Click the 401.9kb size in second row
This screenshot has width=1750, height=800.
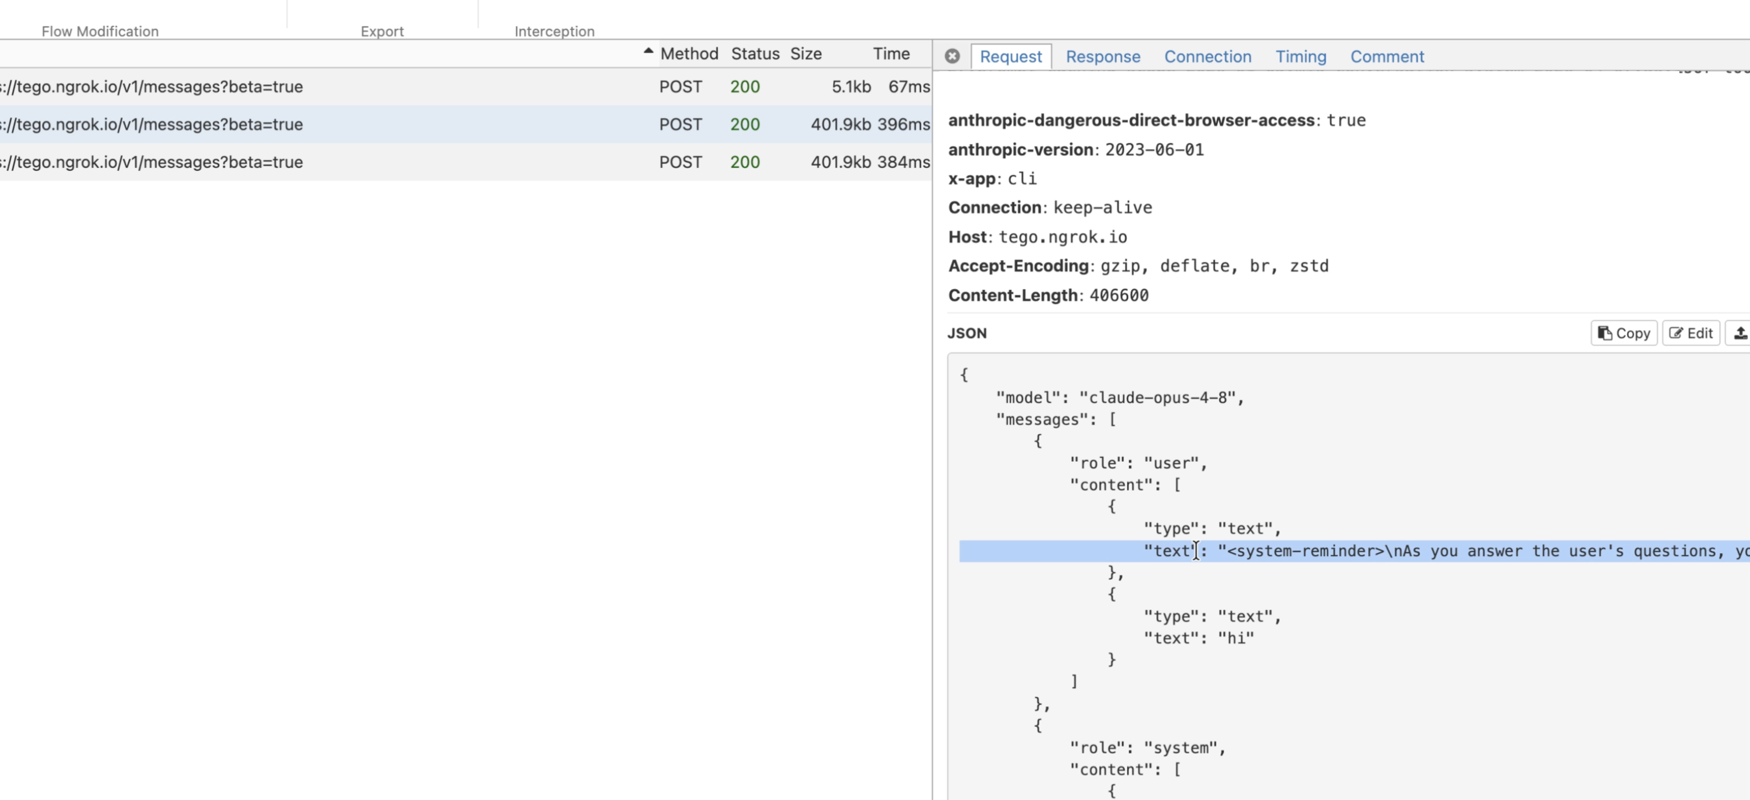pyautogui.click(x=840, y=124)
